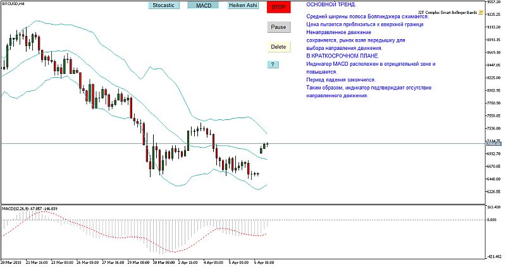Click the red STOP button
Image resolution: width=506 pixels, height=267 pixels.
(x=278, y=7)
